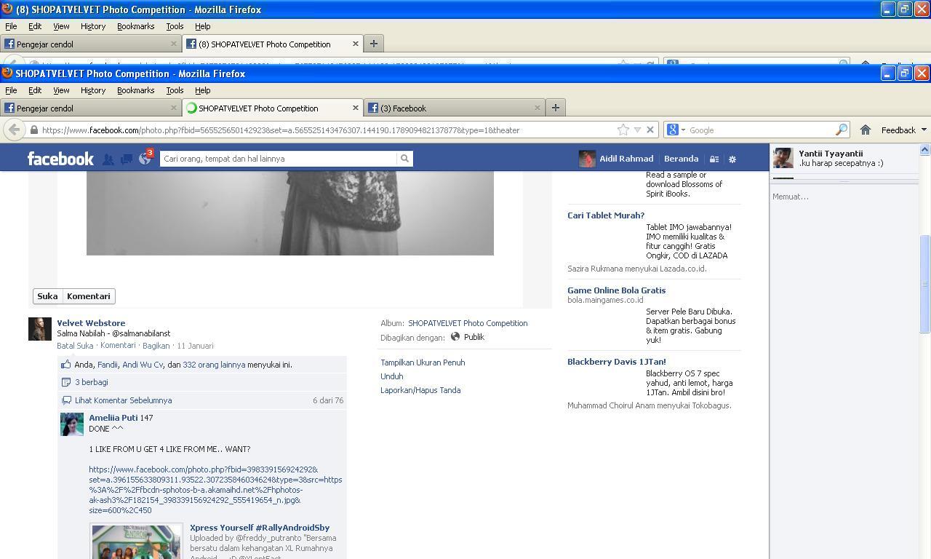Go to the Firefox home page icon

pyautogui.click(x=865, y=130)
